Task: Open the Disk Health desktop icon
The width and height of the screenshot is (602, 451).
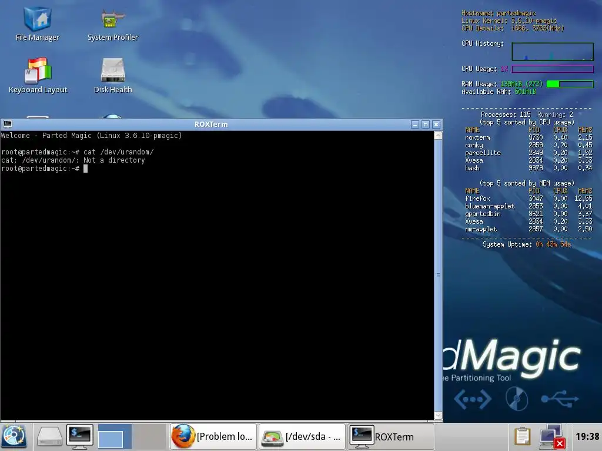Action: coord(113,76)
